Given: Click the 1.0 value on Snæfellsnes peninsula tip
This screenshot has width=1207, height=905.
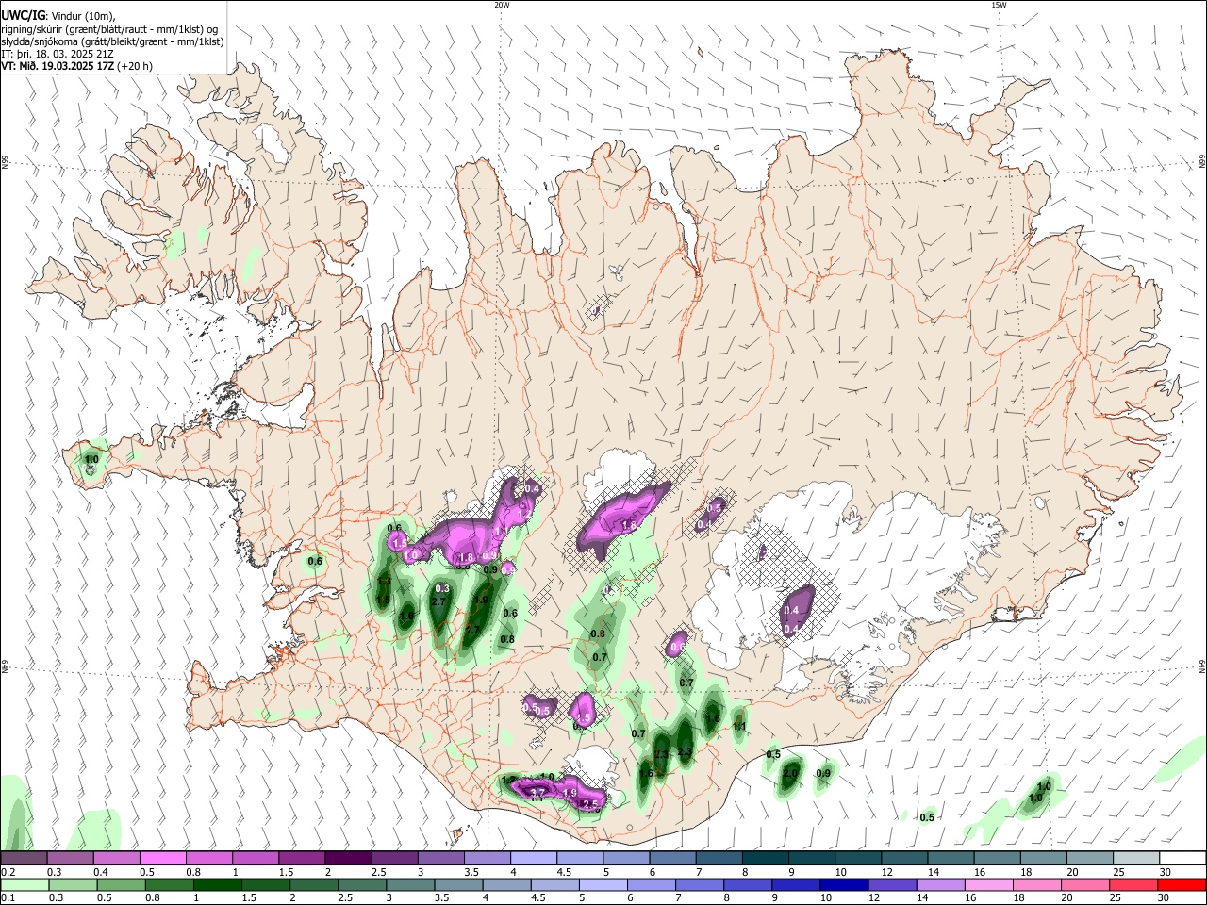Looking at the screenshot, I should 91,460.
